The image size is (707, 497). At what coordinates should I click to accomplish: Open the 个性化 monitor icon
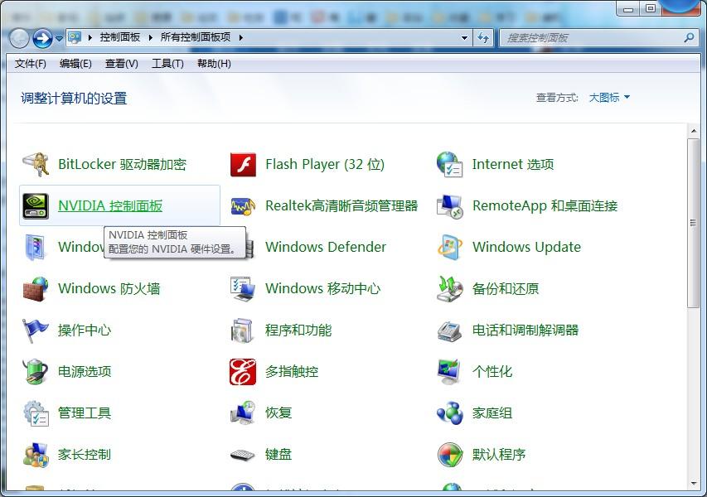(x=449, y=372)
